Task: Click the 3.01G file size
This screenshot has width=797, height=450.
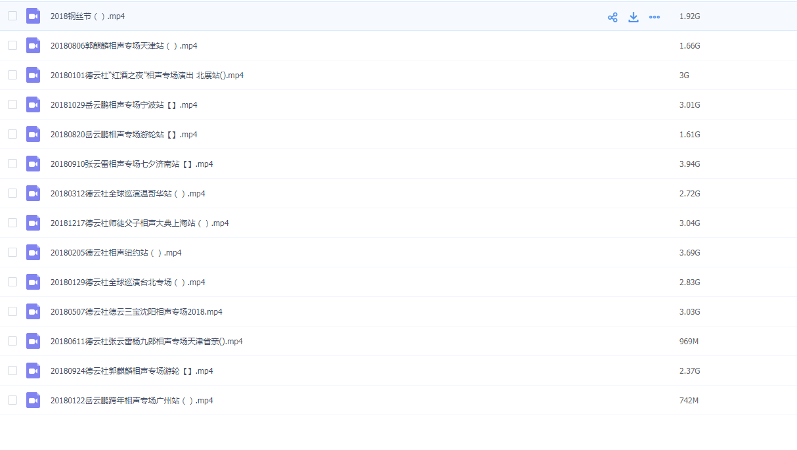Action: point(690,105)
